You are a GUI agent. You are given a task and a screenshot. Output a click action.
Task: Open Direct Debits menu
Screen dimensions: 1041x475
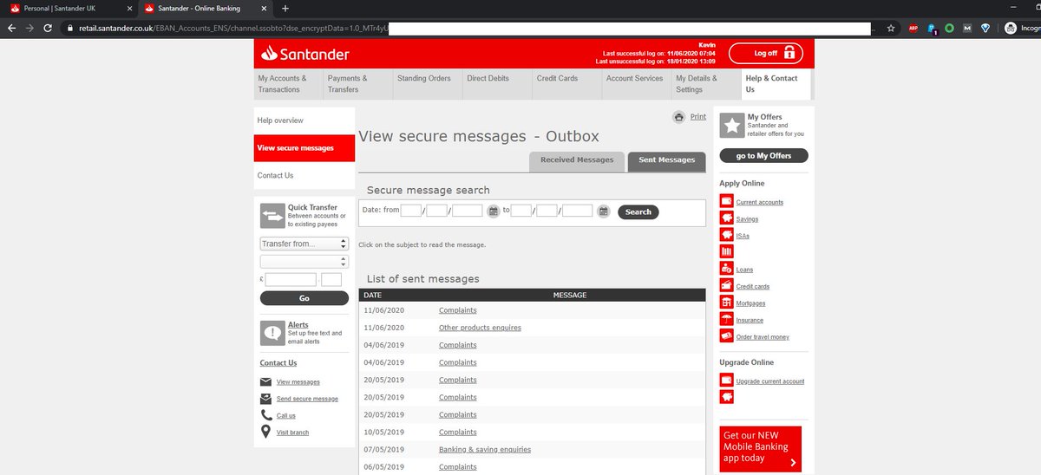[x=497, y=83]
